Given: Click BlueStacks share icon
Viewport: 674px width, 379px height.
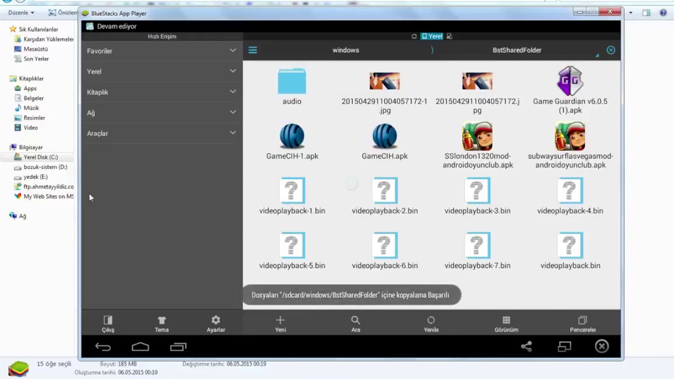Looking at the screenshot, I should [526, 346].
